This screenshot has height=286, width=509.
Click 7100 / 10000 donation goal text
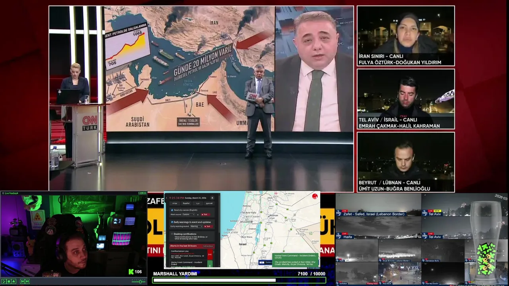[x=311, y=274]
